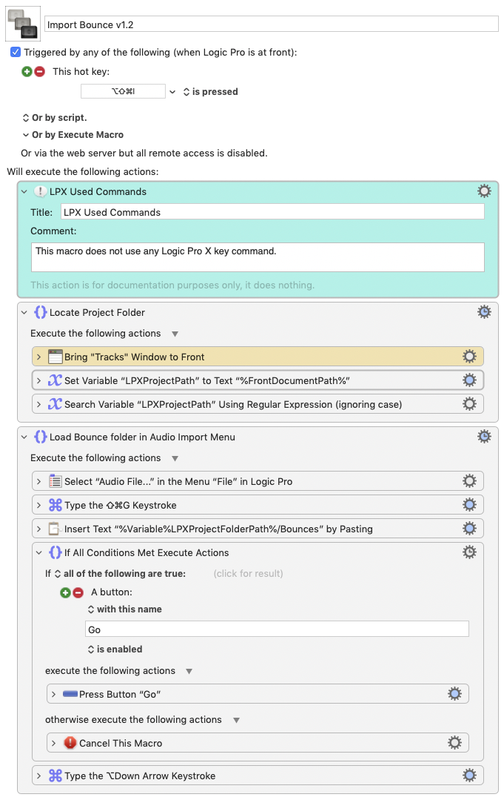Image resolution: width=504 pixels, height=800 pixels.
Task: Open gear menu of If All Conditions Met
Action: point(469,552)
